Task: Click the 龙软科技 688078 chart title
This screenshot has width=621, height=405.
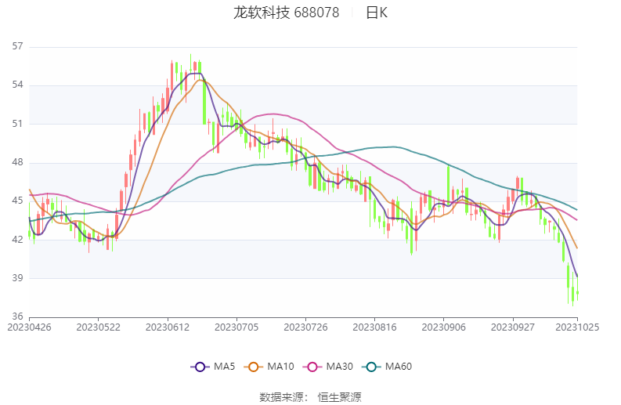Action: pos(286,13)
